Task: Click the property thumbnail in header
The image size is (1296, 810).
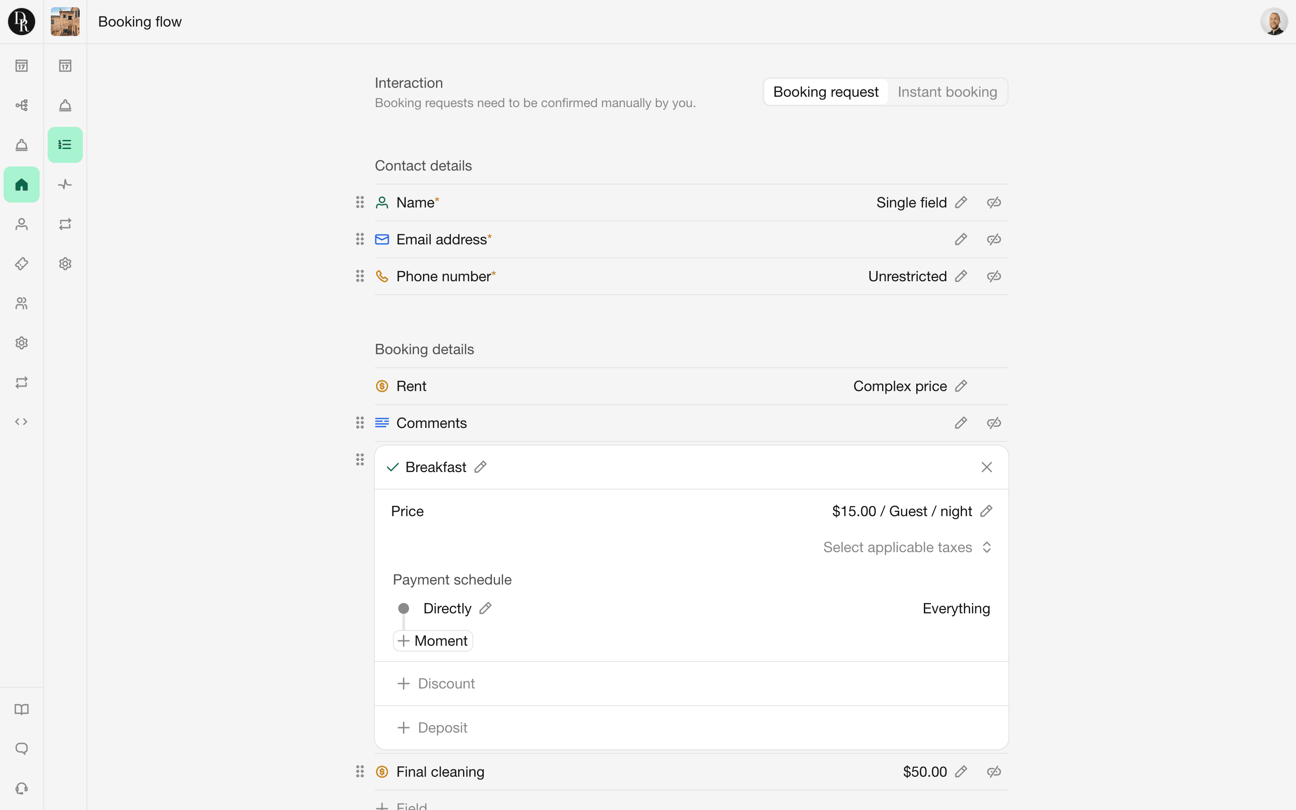Action: 65,22
